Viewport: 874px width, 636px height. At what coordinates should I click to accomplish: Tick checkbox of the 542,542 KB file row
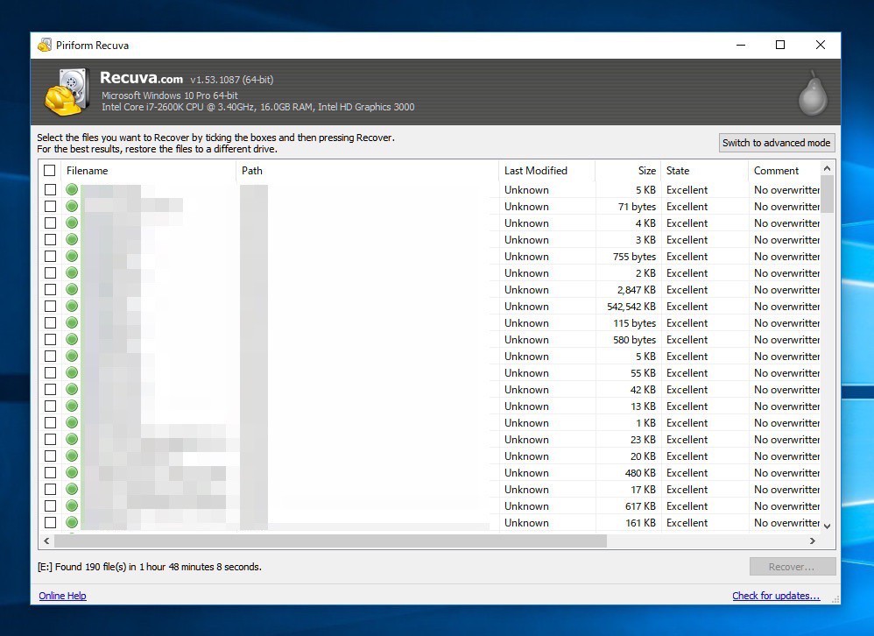click(x=50, y=306)
